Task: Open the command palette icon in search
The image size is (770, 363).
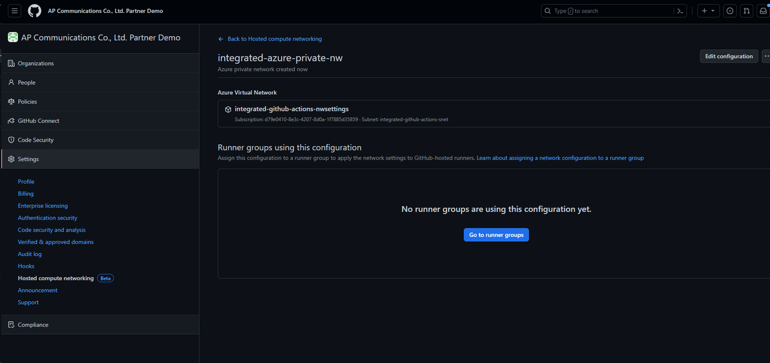Action: 680,11
